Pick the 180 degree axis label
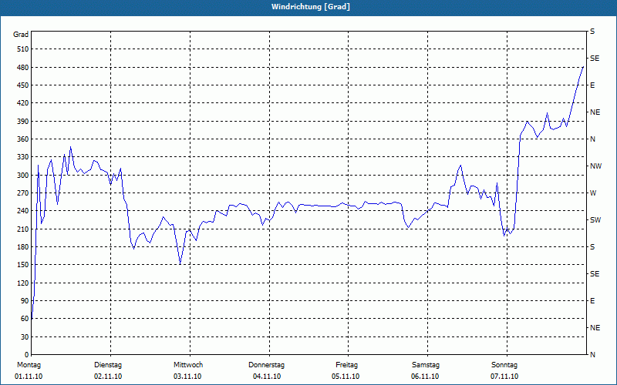 pos(23,246)
